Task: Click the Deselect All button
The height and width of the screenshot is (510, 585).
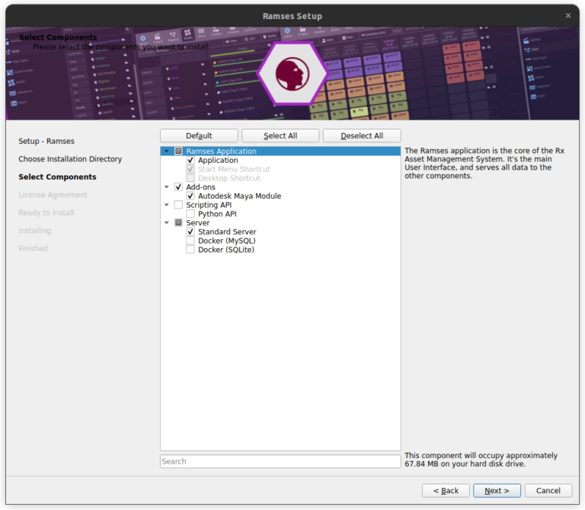Action: click(x=362, y=135)
